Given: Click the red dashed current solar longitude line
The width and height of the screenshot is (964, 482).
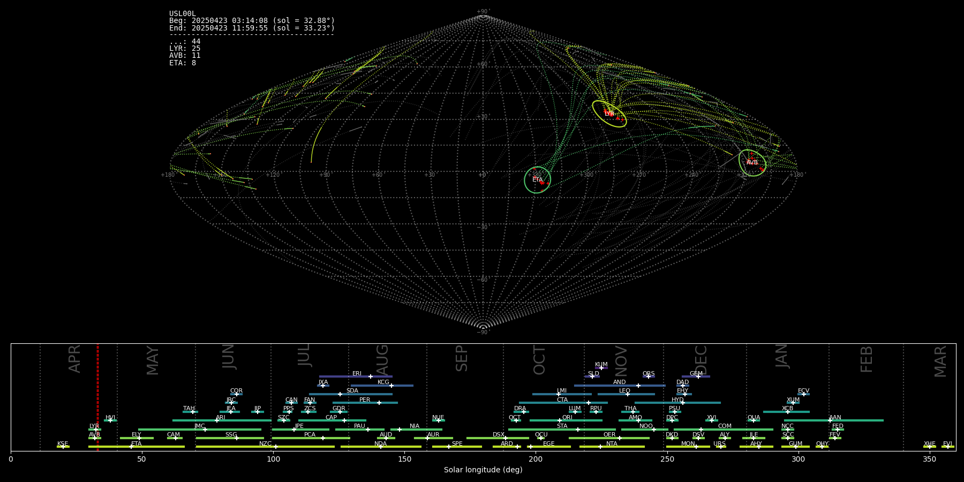Looking at the screenshot, I should point(97,397).
